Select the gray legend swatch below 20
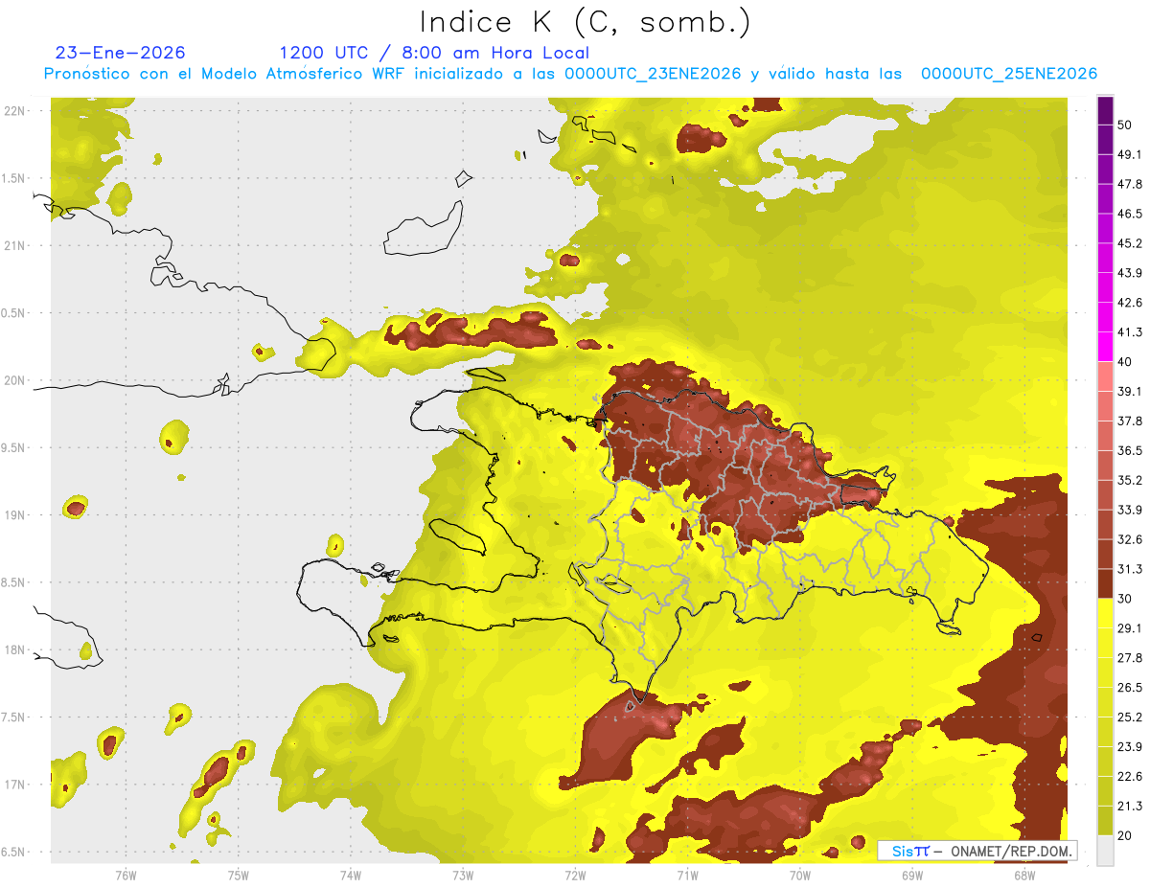Screen dimensions: 1150x888 (1105, 850)
